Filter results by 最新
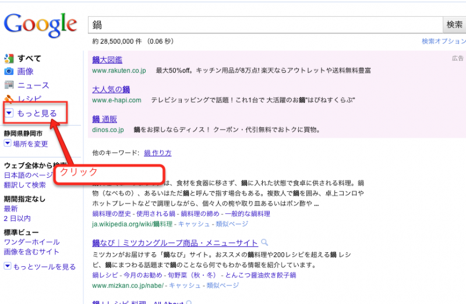This screenshot has width=466, height=304. tap(10, 209)
